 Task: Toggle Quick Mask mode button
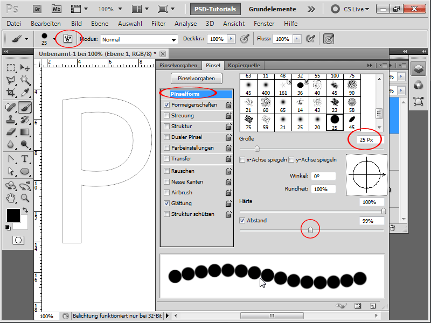18,240
